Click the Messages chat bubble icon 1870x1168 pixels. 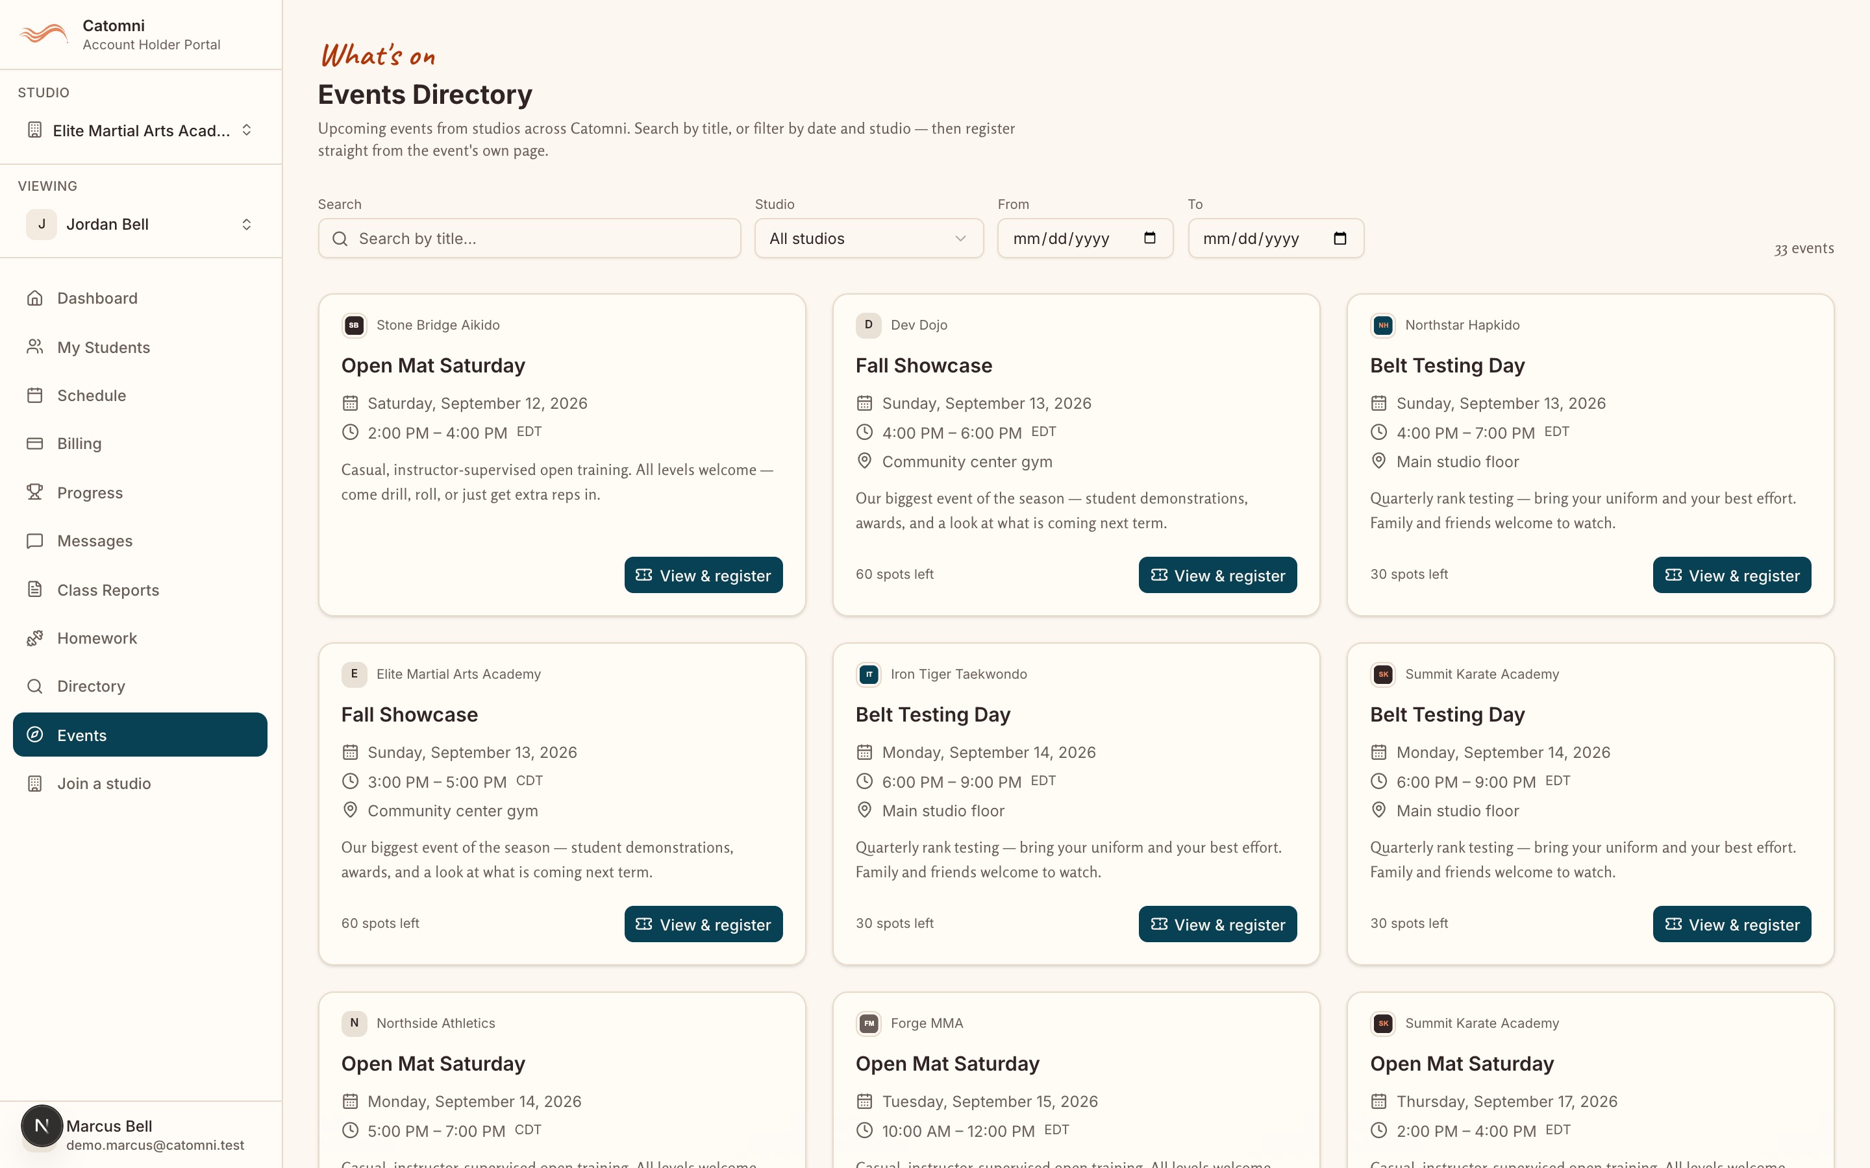click(35, 541)
